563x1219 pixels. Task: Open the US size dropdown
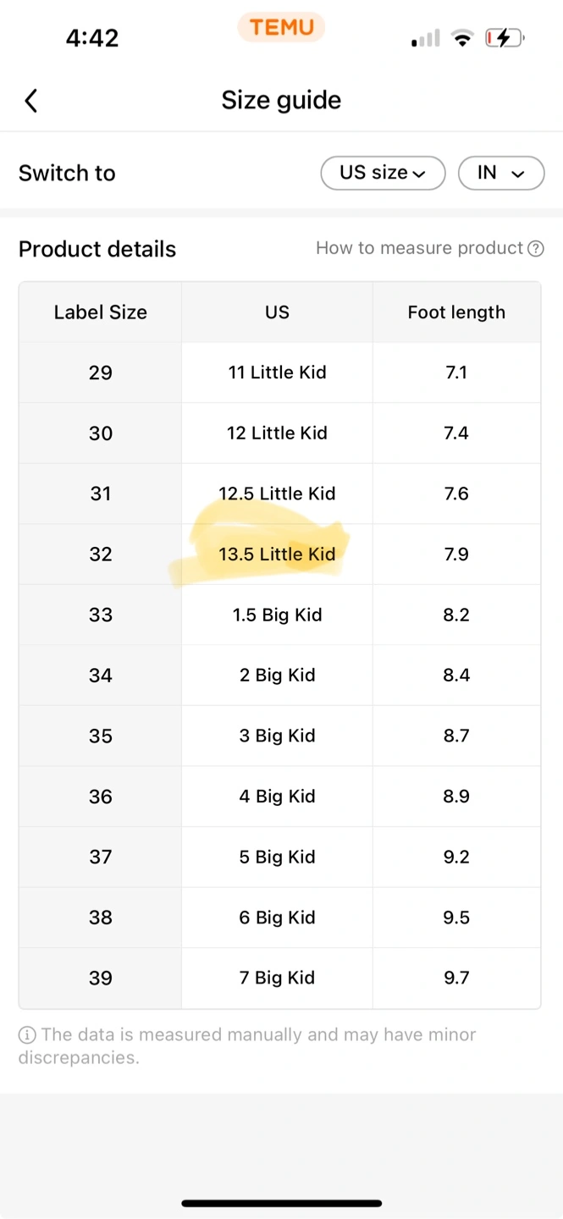point(383,173)
